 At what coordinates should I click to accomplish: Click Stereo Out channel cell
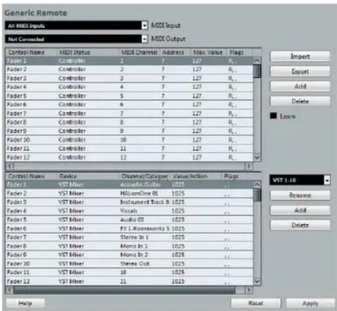coord(144,264)
